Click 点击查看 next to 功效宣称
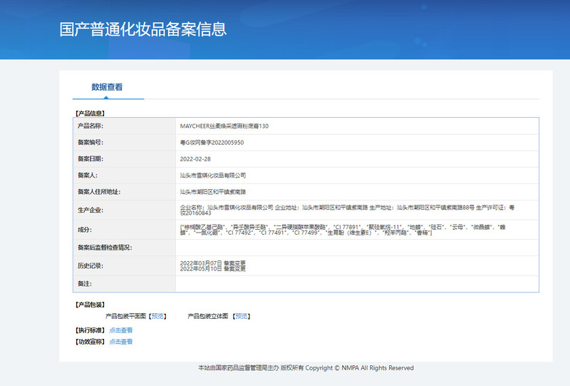Image resolution: width=570 pixels, height=386 pixels. (x=120, y=342)
